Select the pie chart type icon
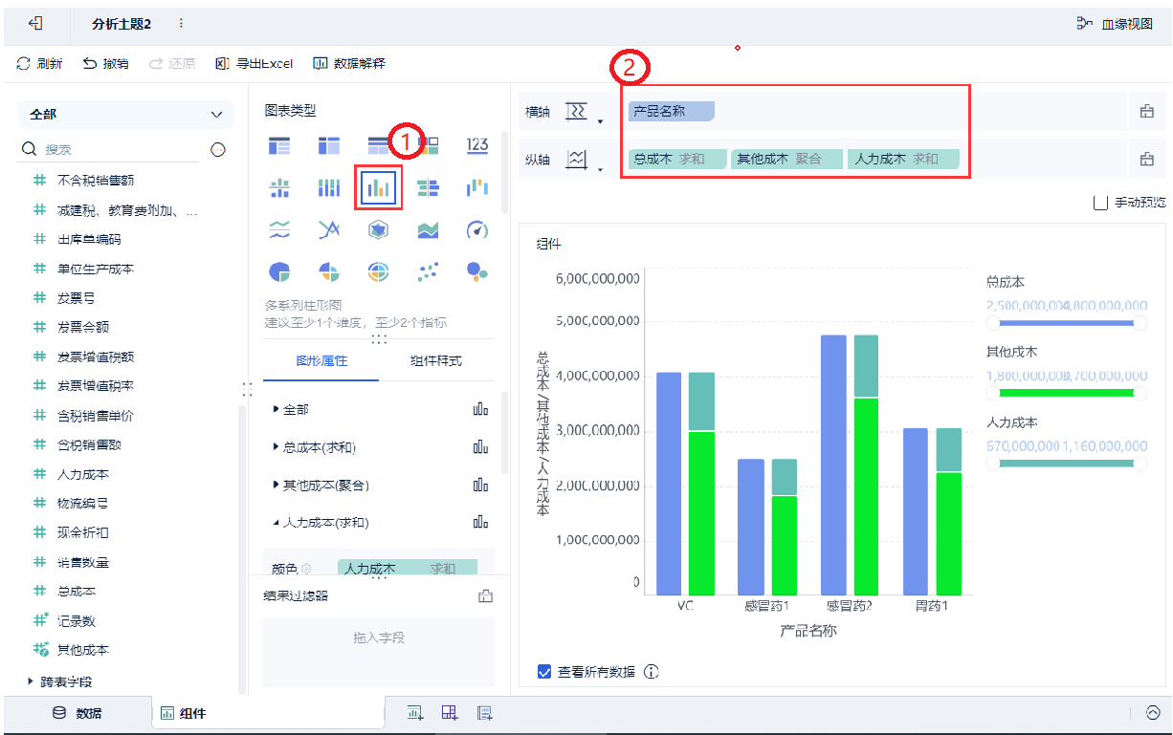The width and height of the screenshot is (1173, 735). (279, 271)
